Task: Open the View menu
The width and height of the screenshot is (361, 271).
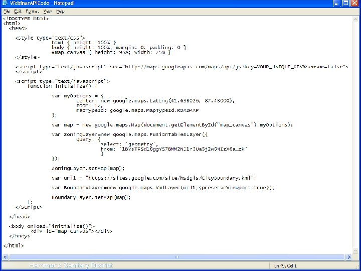Action: click(48, 11)
